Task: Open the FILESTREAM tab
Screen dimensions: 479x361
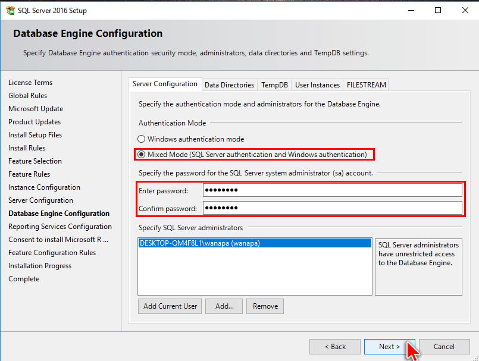Action: point(367,85)
